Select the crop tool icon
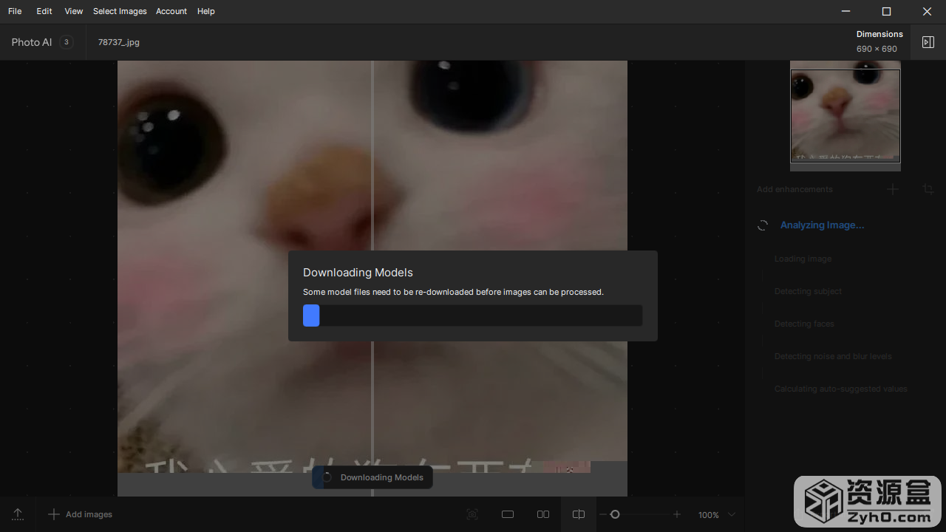 tap(928, 189)
